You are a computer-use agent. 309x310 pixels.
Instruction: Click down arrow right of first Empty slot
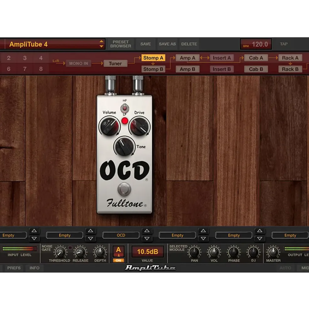click(34, 239)
